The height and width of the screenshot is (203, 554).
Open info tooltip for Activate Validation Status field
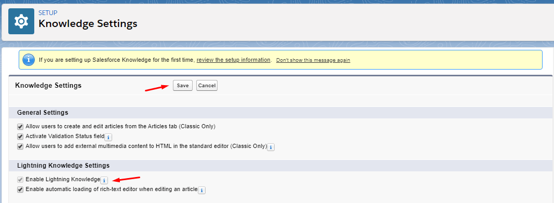click(109, 137)
